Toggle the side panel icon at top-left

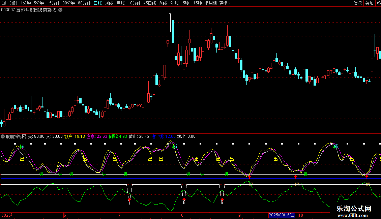tap(4, 3)
